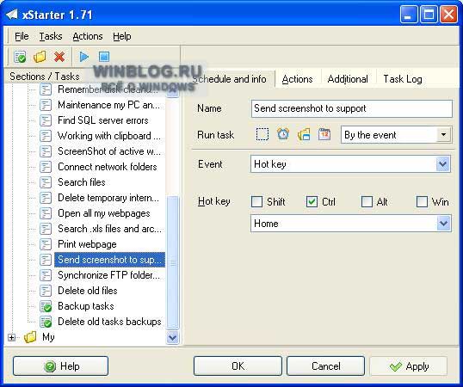Switch to the Actions tab
Viewport: 463px width, 387px height.
297,79
